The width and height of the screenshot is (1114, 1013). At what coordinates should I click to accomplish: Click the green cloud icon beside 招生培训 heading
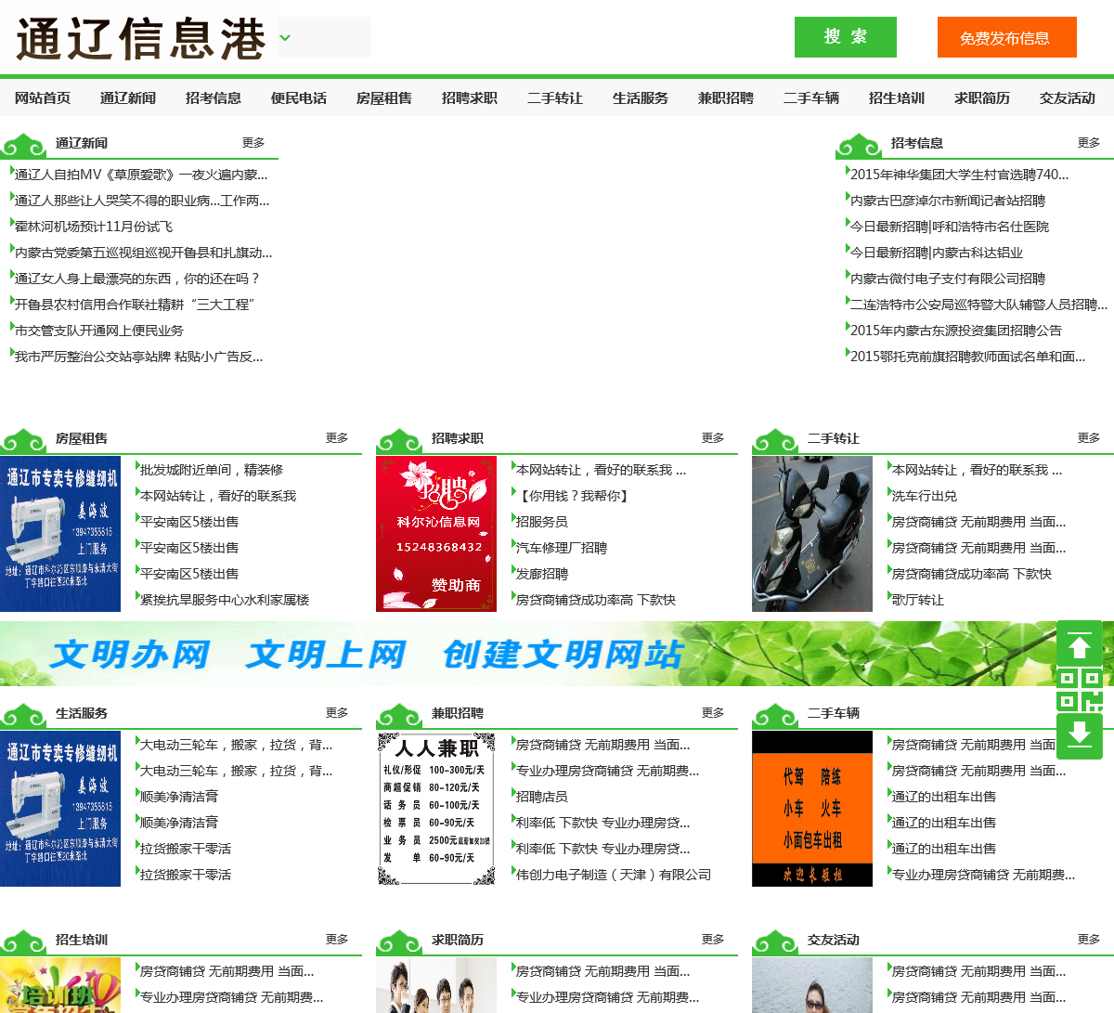click(x=23, y=942)
